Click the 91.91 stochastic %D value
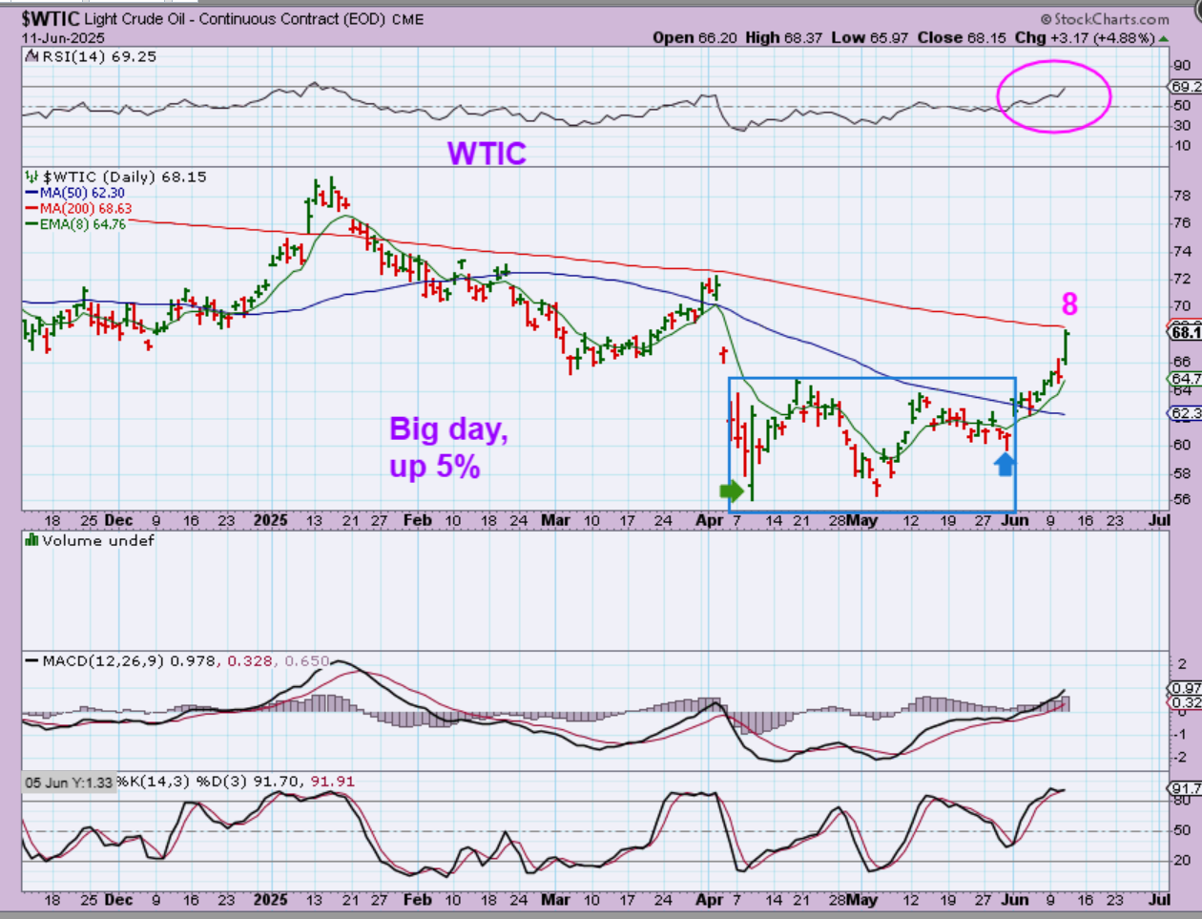Image resolution: width=1202 pixels, height=919 pixels. 332,782
